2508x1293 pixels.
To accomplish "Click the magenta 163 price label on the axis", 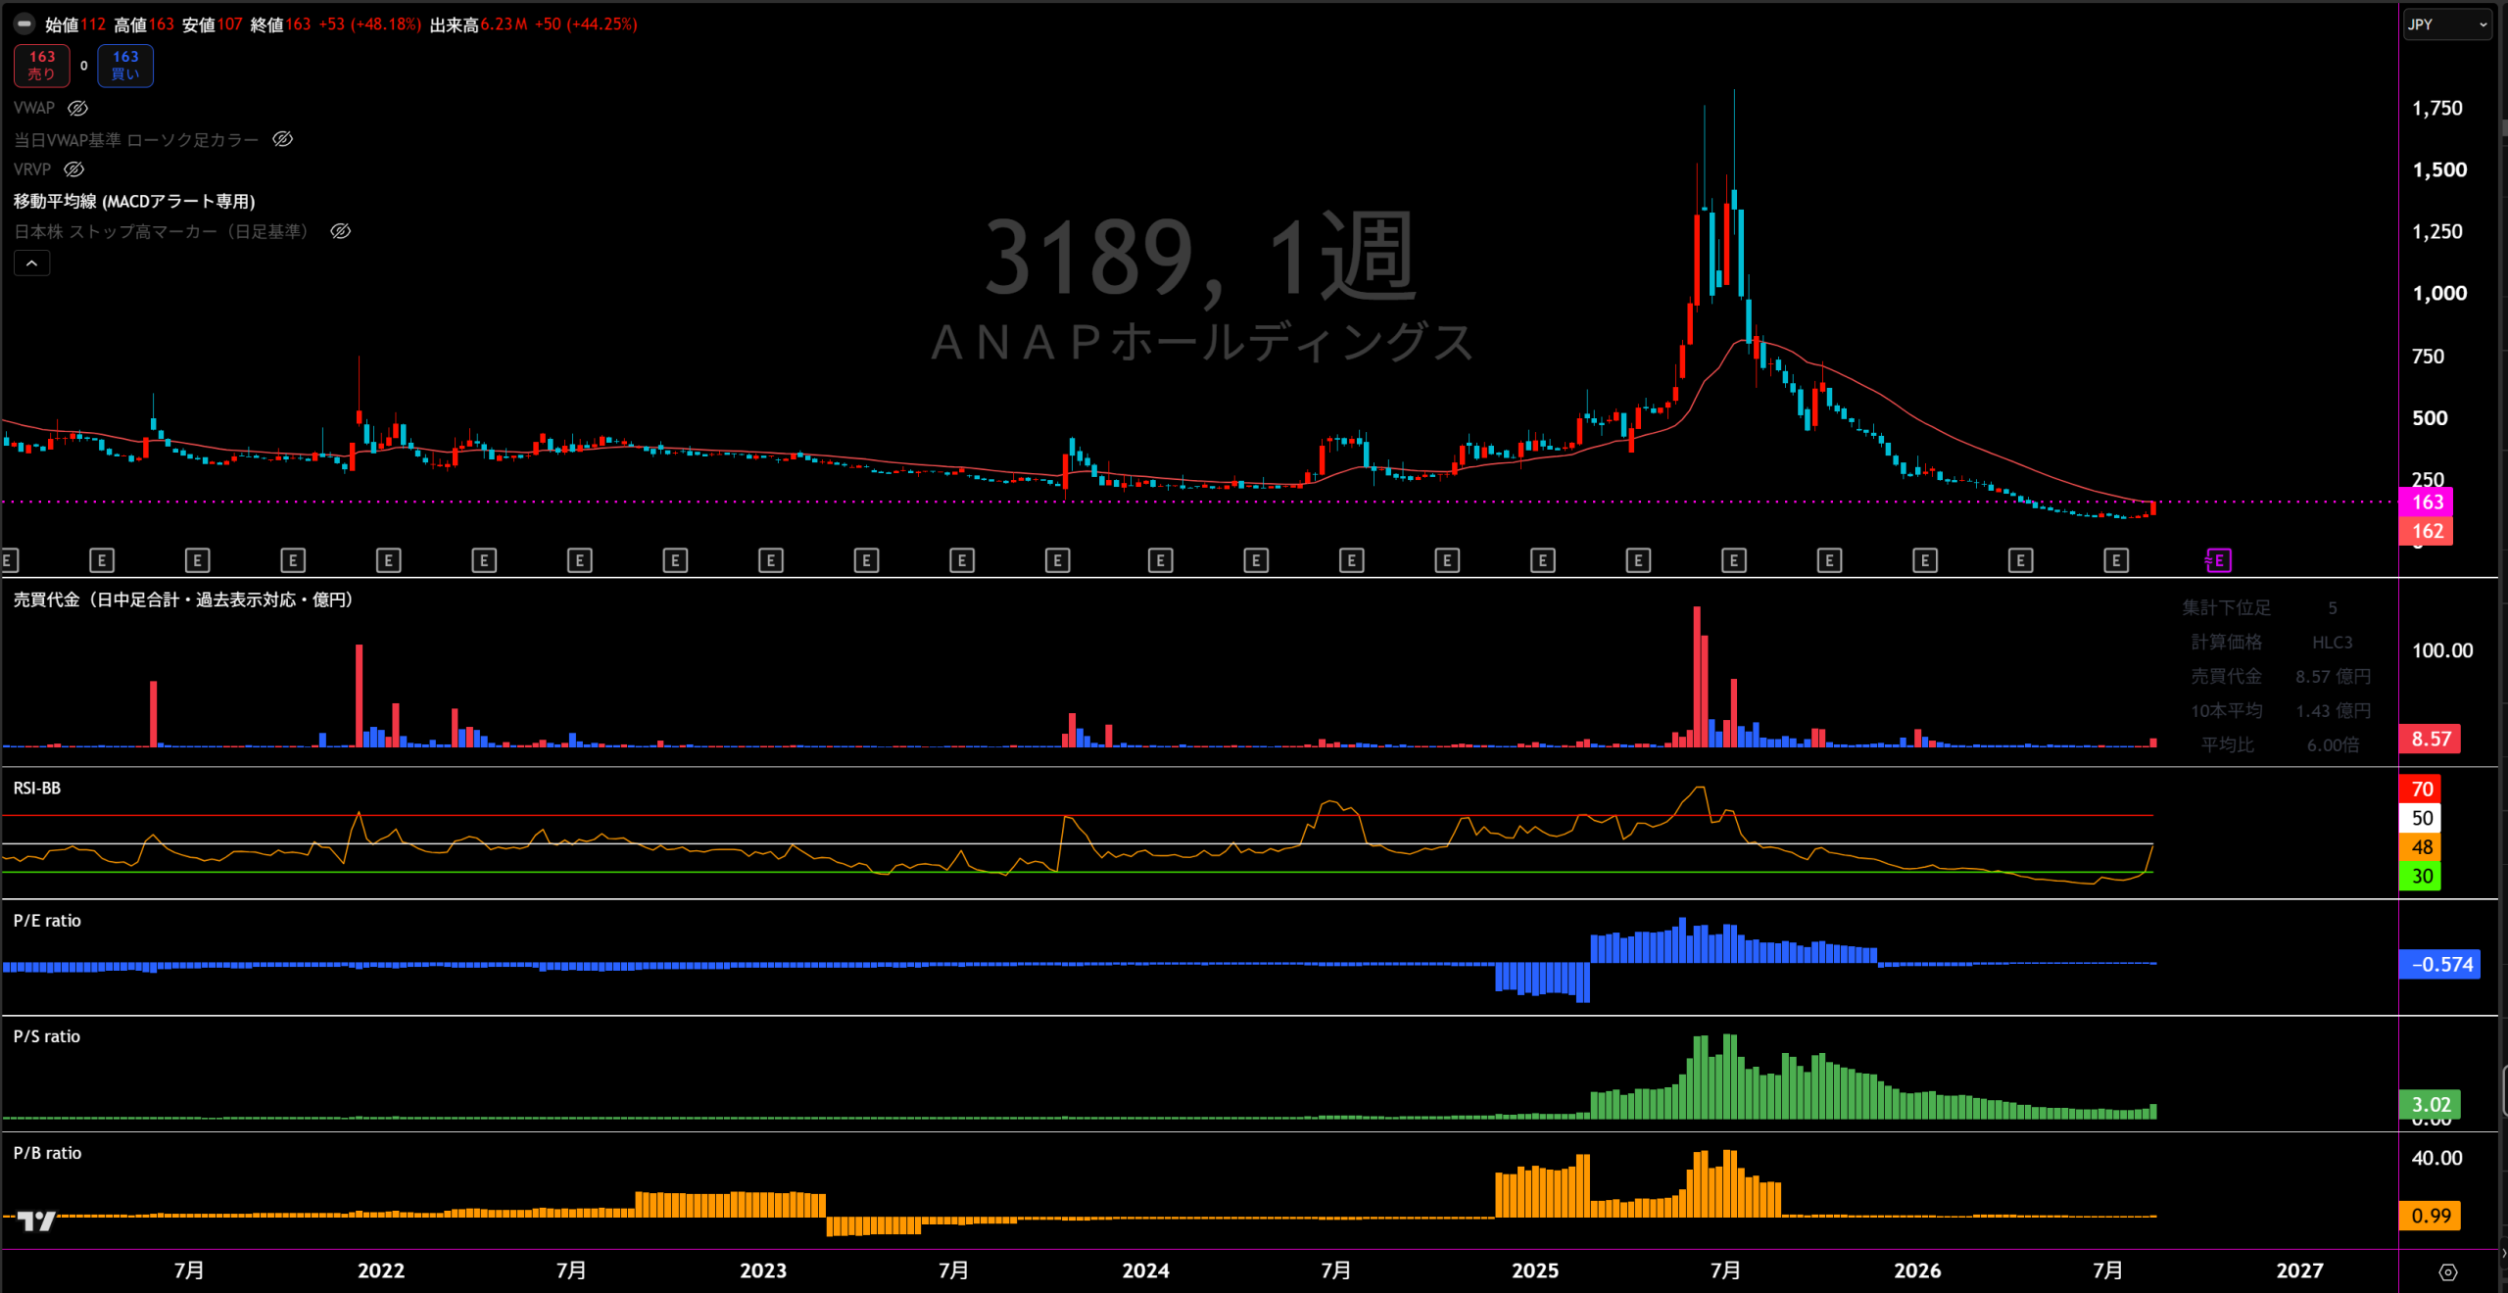I will (2428, 503).
